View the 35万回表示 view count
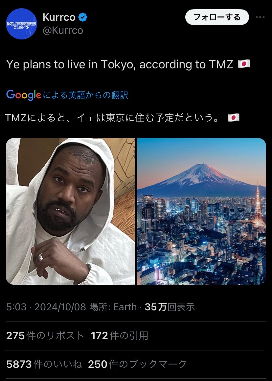The height and width of the screenshot is (381, 272). point(170,307)
